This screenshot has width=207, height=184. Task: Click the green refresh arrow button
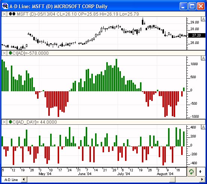tap(191, 172)
